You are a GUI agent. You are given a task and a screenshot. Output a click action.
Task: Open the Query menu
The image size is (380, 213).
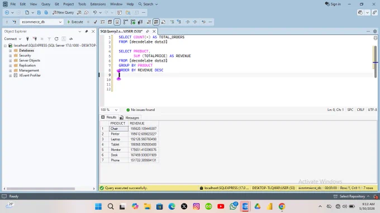coord(46,4)
